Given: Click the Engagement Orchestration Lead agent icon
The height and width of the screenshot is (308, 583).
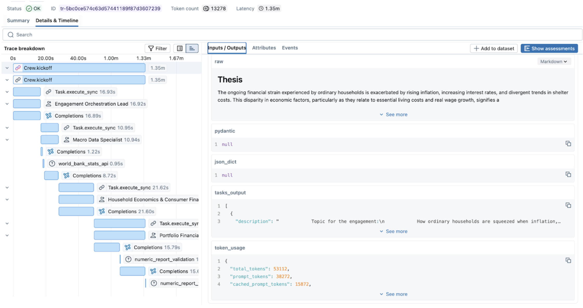Looking at the screenshot, I should coord(48,104).
